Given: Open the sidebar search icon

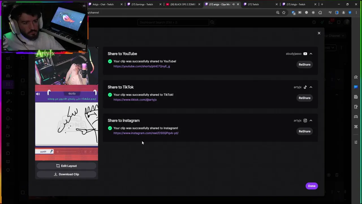Looking at the screenshot, I should 356,77.
